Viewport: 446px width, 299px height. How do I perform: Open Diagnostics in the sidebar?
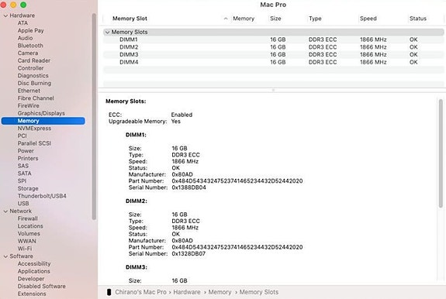(33, 76)
